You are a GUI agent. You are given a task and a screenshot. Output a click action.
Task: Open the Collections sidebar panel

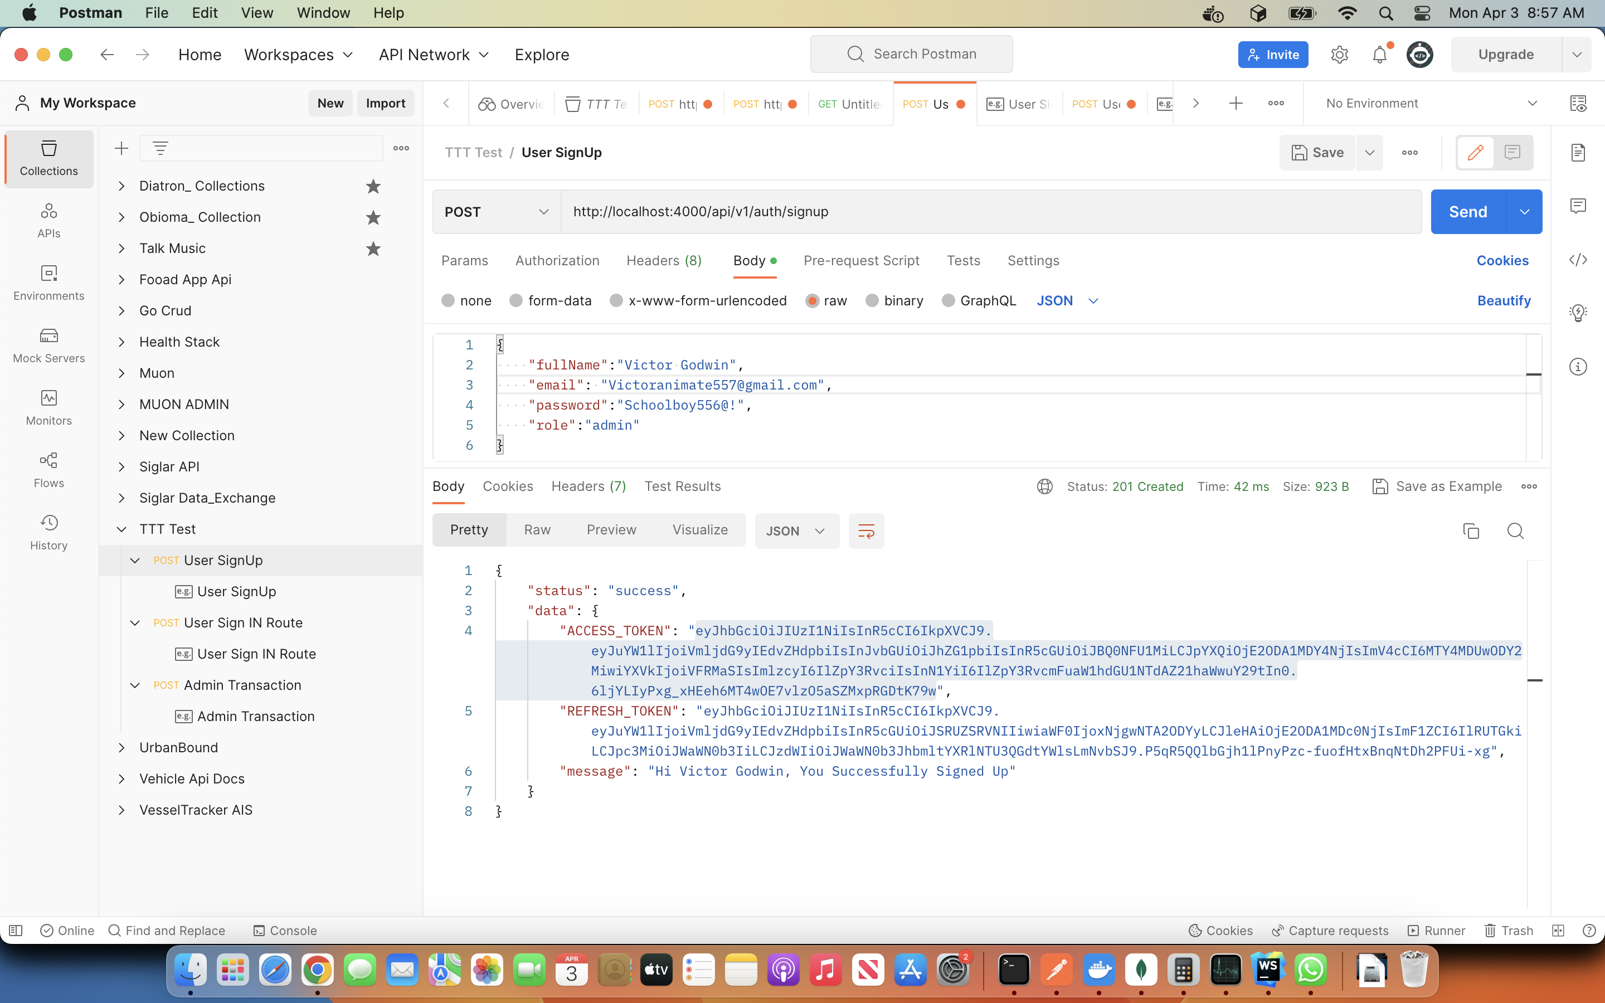pos(48,159)
